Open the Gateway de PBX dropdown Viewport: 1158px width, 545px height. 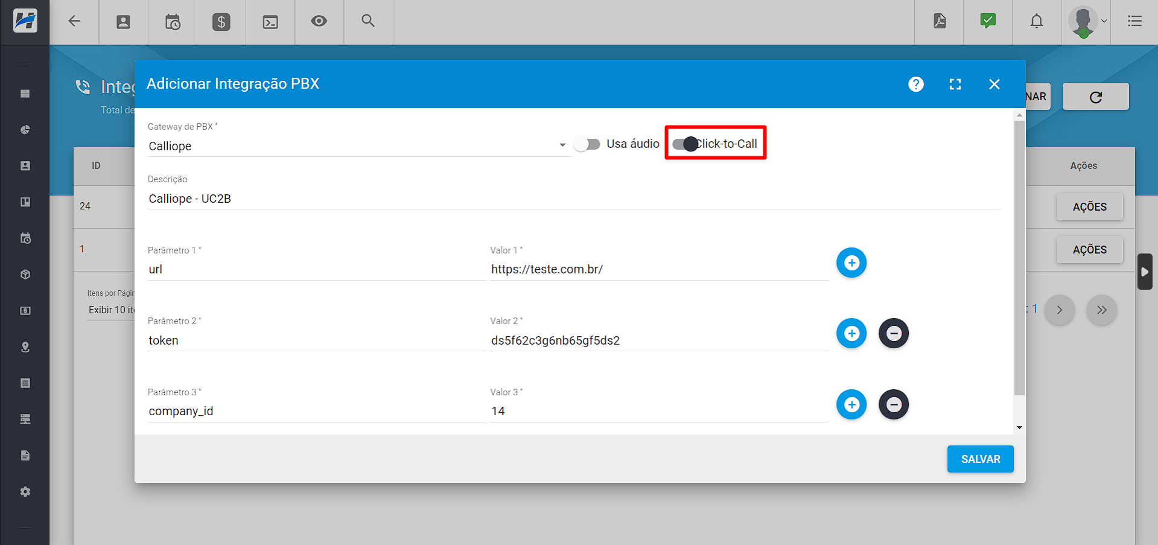[x=562, y=145]
